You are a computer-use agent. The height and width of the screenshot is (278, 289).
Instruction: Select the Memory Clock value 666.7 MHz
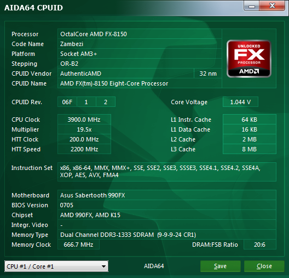click(78, 245)
